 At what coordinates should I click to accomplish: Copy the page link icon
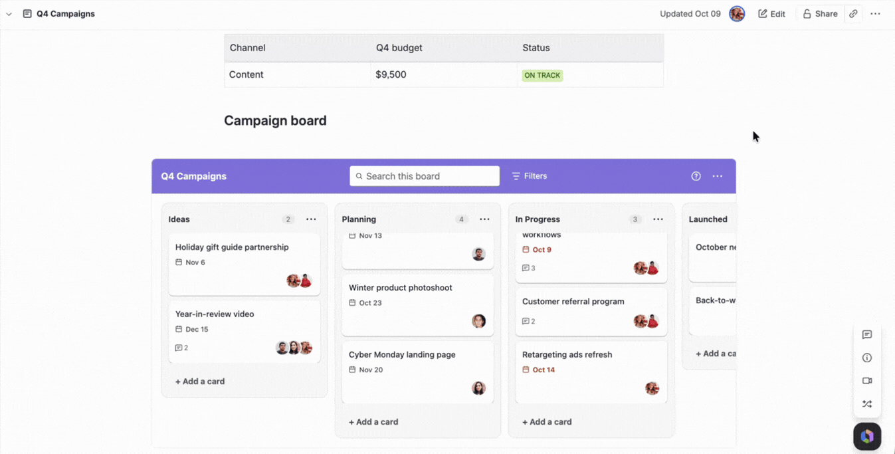(x=853, y=14)
